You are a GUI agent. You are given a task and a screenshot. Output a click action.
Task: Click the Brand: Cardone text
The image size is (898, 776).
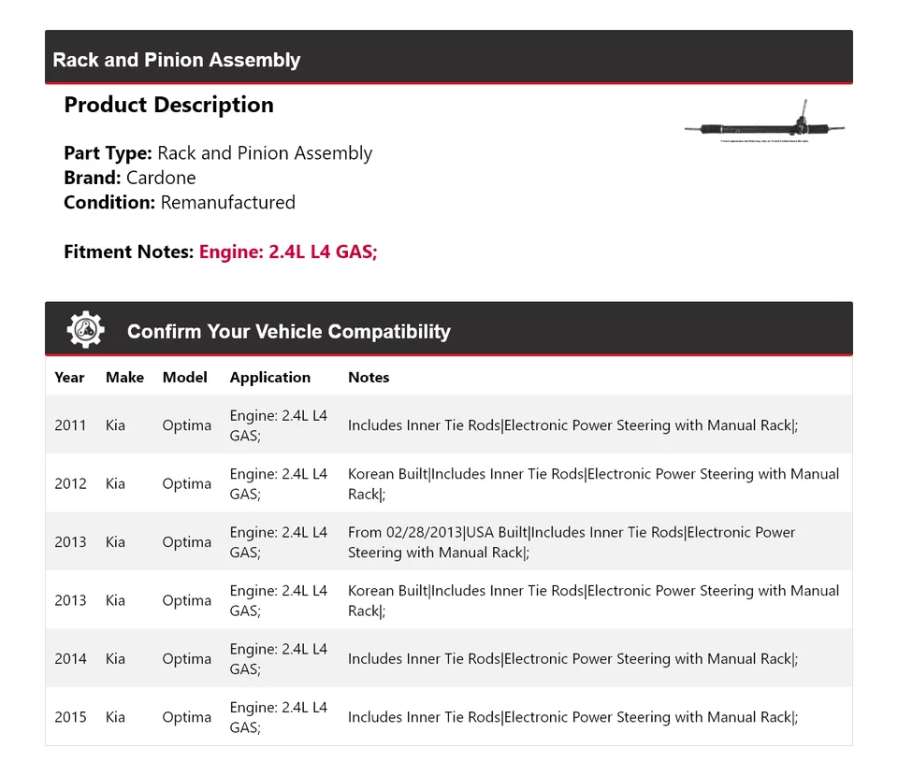coord(130,178)
